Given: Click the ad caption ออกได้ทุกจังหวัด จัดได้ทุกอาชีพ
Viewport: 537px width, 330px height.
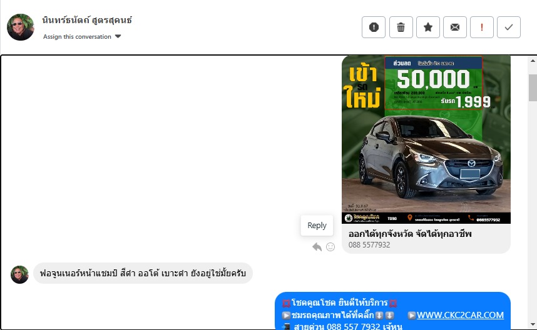Looking at the screenshot, I should (x=410, y=234).
